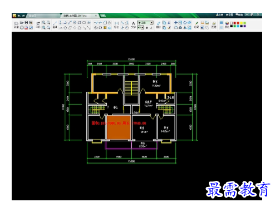The width and height of the screenshot is (275, 207).
Task: Select the 标注 dimension tool
Action: 116,24
